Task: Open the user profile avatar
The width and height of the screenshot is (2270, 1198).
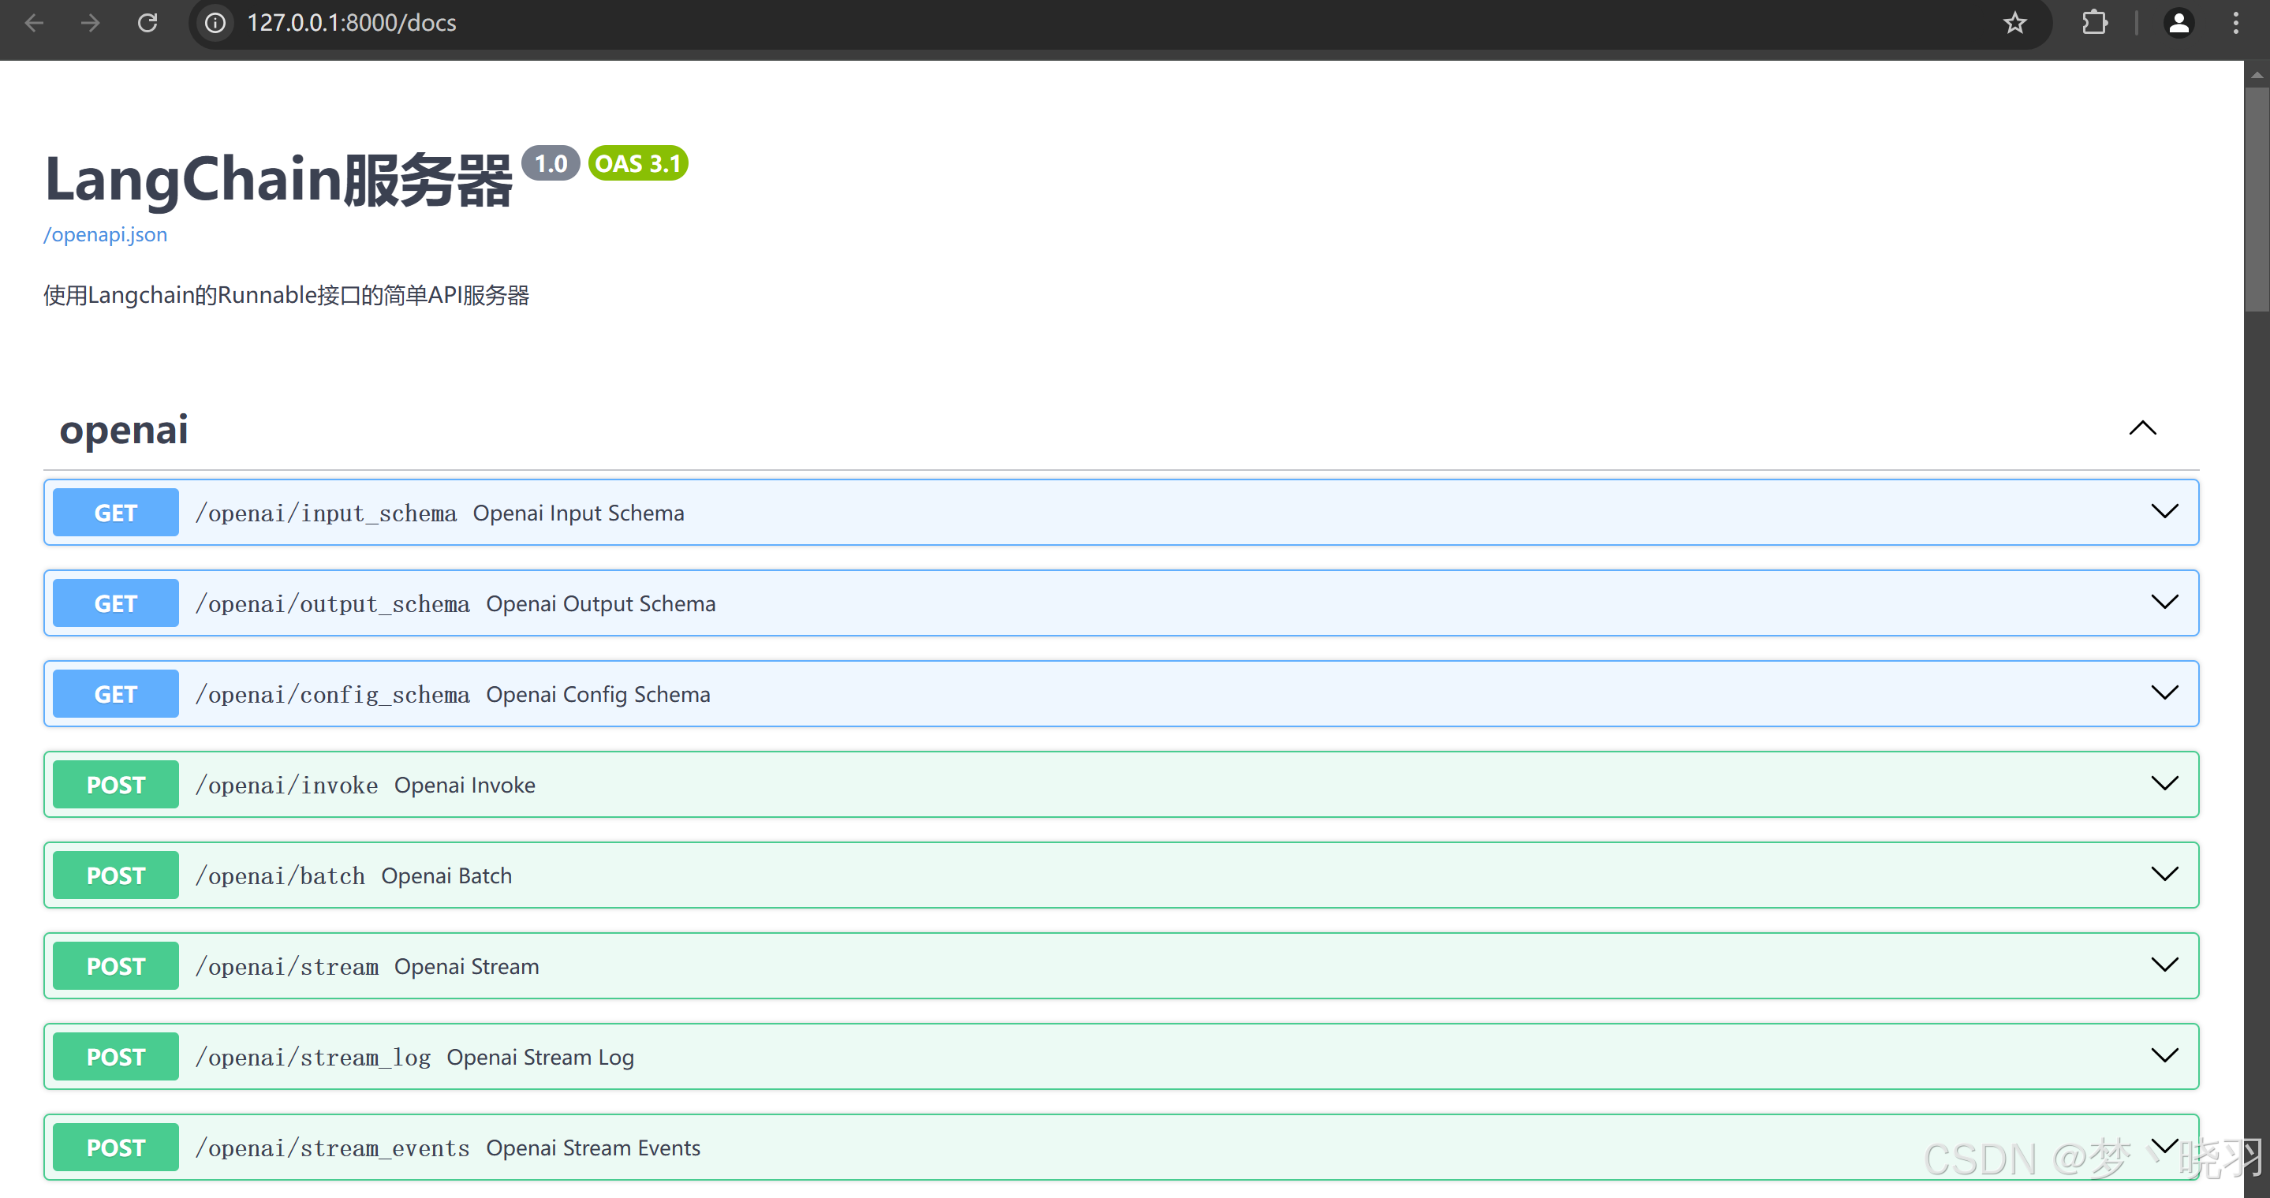Action: pos(2179,23)
